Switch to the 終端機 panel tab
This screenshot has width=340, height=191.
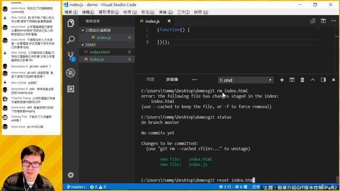[x=172, y=80]
